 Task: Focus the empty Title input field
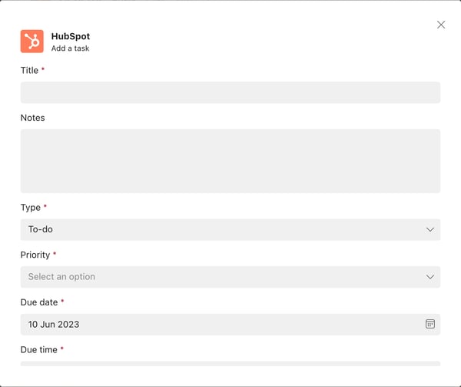tap(230, 92)
